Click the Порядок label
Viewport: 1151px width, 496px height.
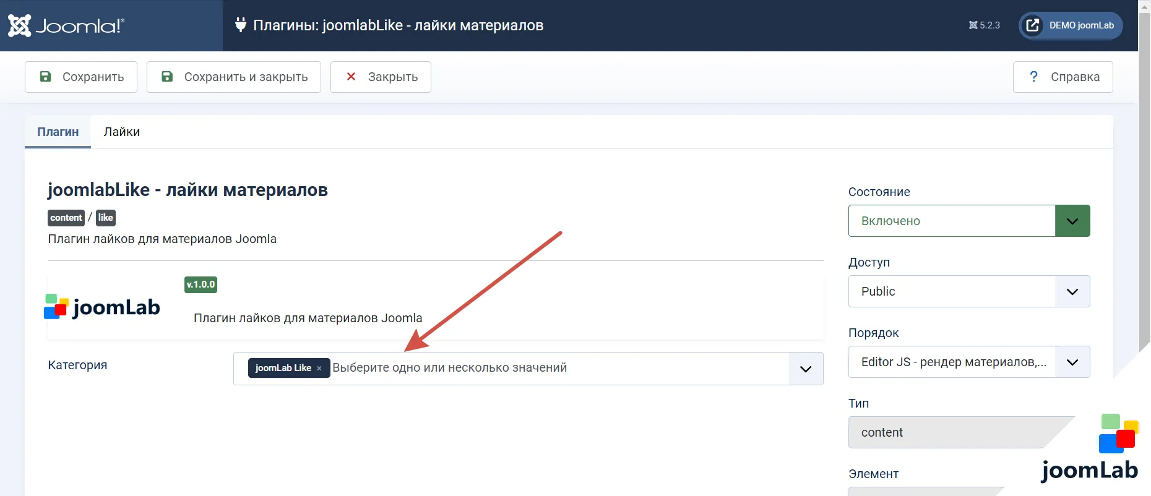(x=873, y=333)
